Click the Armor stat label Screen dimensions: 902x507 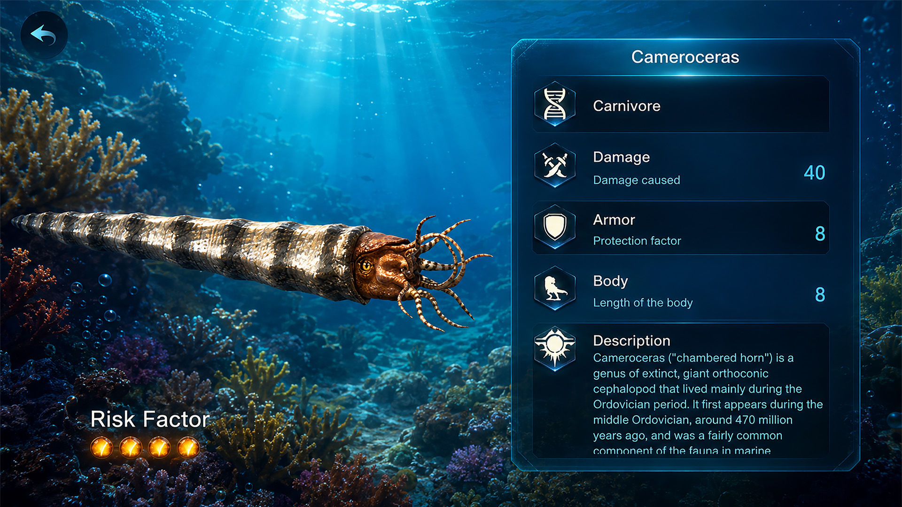pyautogui.click(x=614, y=220)
